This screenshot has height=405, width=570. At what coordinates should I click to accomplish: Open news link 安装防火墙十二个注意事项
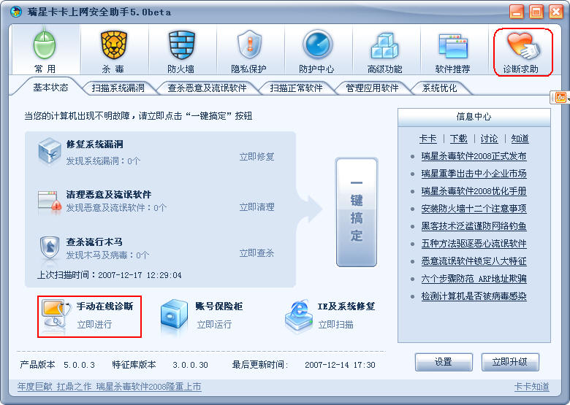(x=474, y=208)
